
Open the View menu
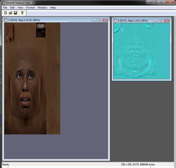(x=20, y=8)
